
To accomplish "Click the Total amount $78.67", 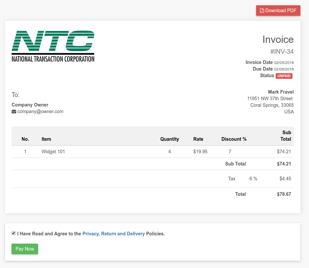I will tap(284, 194).
